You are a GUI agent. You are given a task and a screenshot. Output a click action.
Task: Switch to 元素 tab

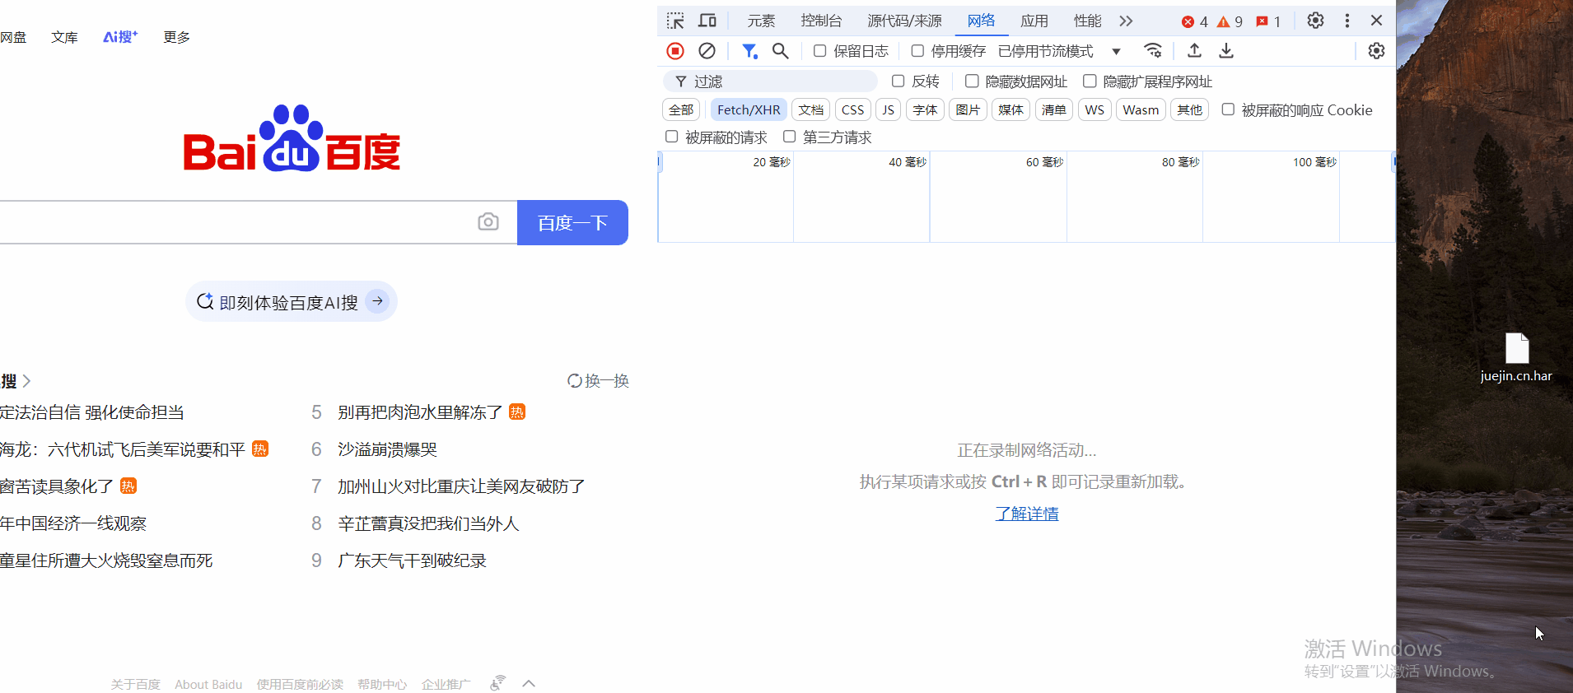tap(761, 21)
